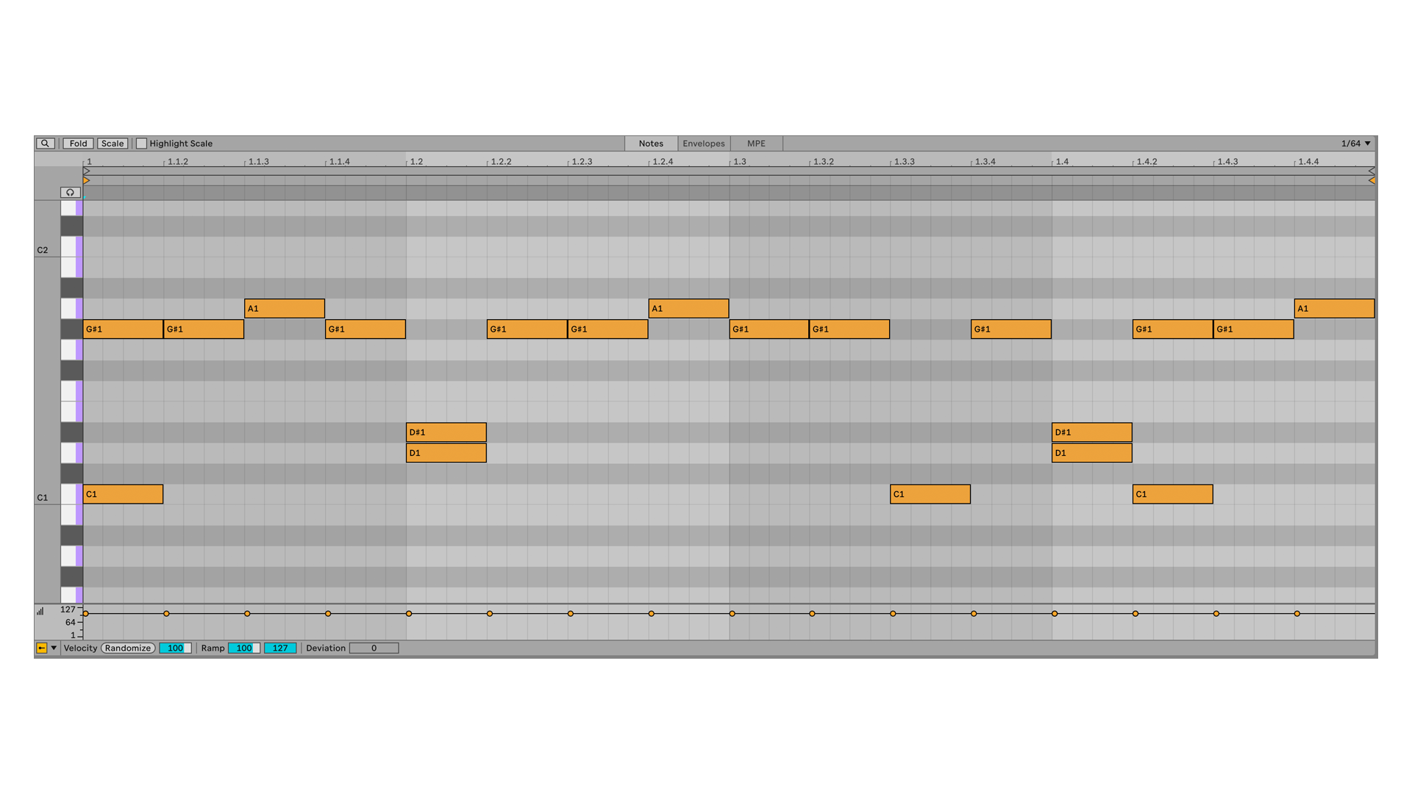Open the 1/64 grid size dropdown
Viewport: 1412px width, 794px height.
click(1355, 143)
